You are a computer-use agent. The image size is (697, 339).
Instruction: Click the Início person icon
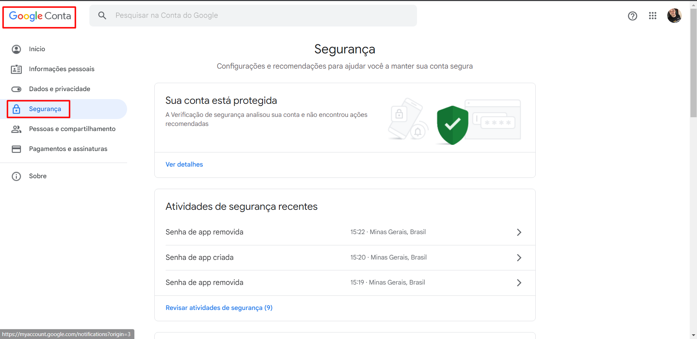16,49
